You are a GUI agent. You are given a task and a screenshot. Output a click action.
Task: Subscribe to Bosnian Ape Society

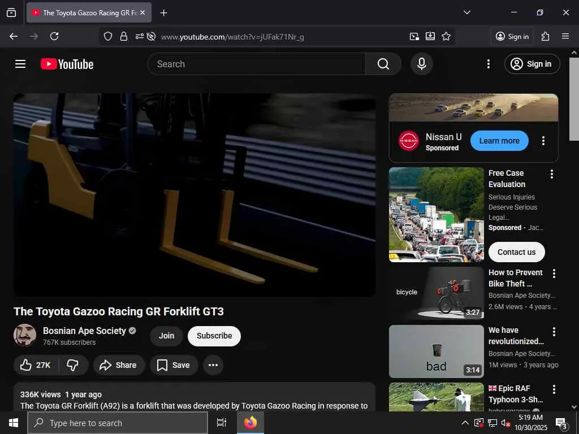pos(214,336)
